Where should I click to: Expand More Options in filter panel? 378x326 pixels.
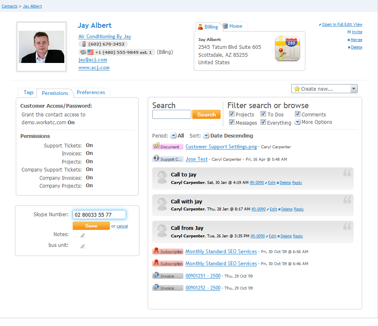point(298,122)
